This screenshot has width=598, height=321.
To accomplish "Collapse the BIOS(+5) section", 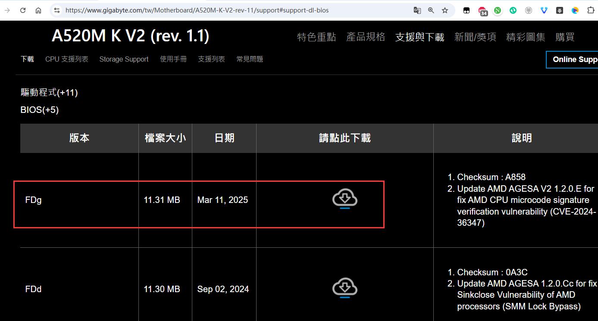I will tap(40, 110).
